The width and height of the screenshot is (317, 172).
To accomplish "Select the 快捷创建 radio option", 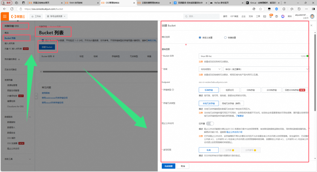I will (x=225, y=37).
